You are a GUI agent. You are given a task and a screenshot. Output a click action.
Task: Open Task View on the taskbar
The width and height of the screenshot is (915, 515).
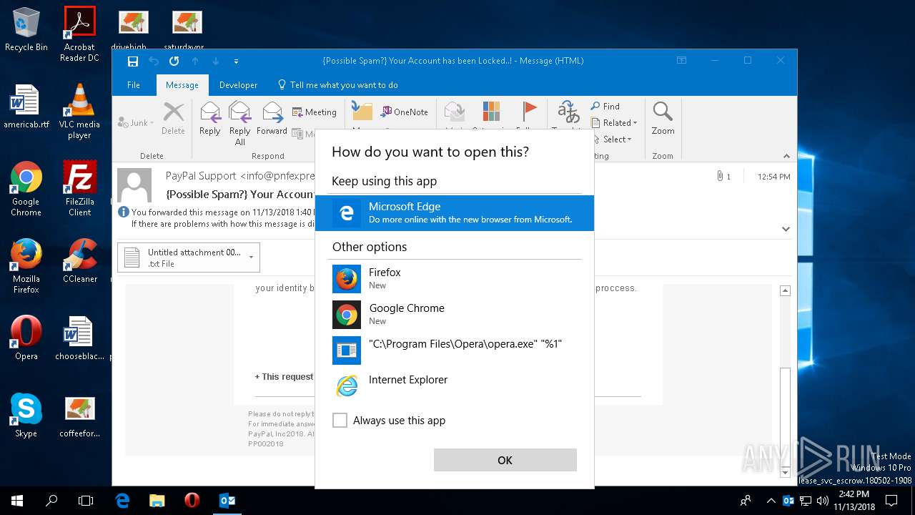(x=86, y=501)
